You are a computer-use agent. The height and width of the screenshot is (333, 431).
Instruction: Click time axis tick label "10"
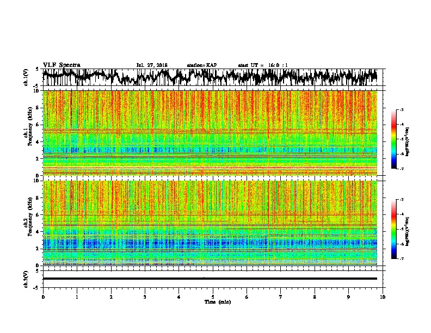pyautogui.click(x=383, y=297)
